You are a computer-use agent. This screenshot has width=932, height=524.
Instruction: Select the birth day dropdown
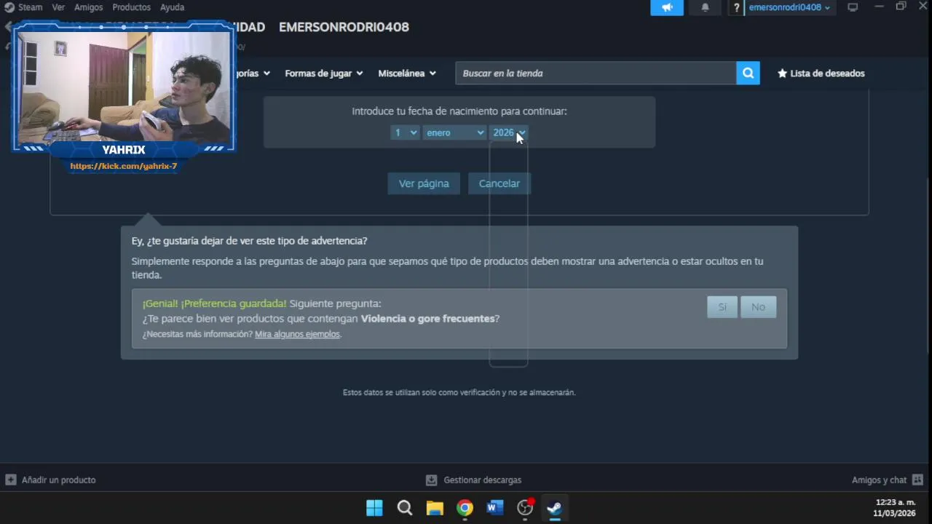(405, 132)
